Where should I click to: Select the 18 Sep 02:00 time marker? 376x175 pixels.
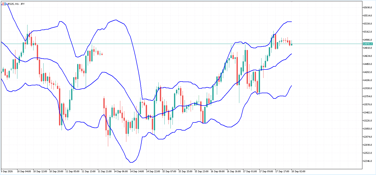point(298,171)
